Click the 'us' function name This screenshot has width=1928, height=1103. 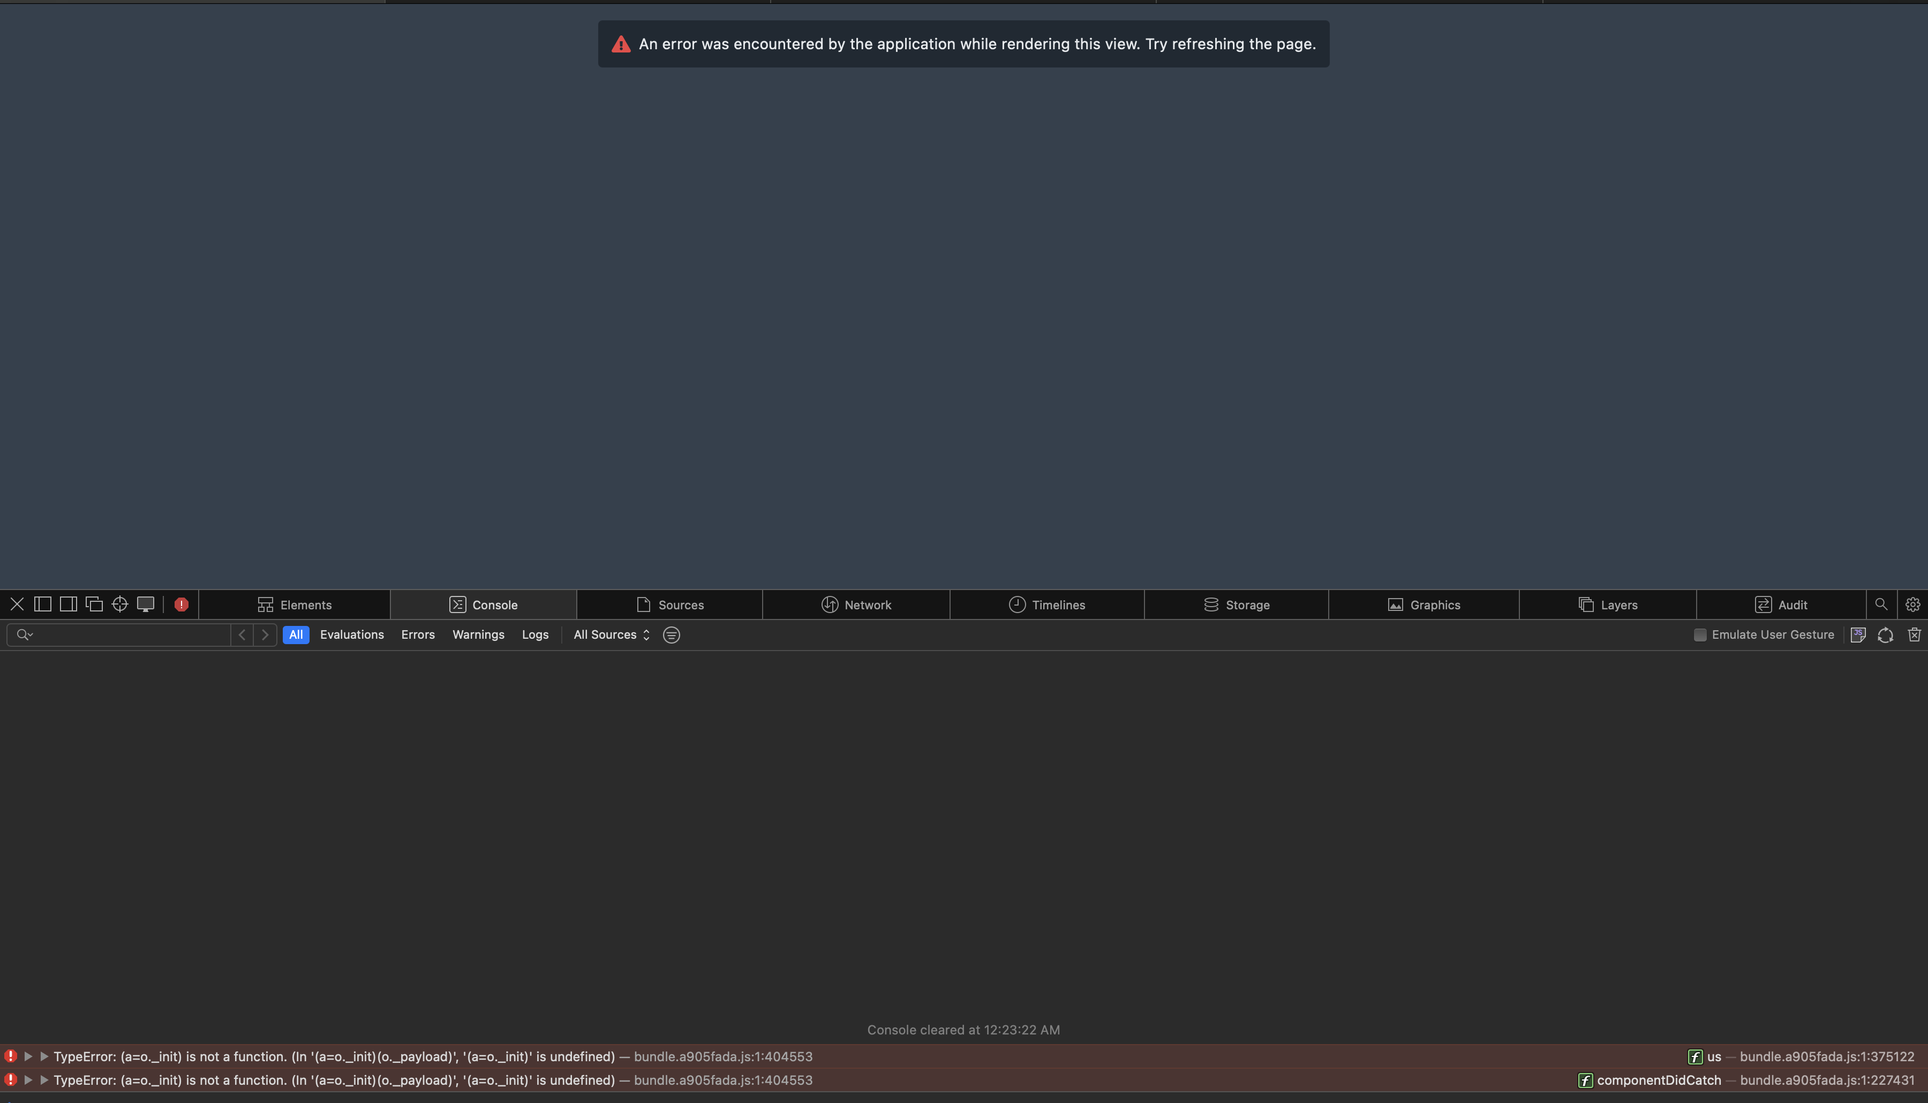click(x=1714, y=1057)
